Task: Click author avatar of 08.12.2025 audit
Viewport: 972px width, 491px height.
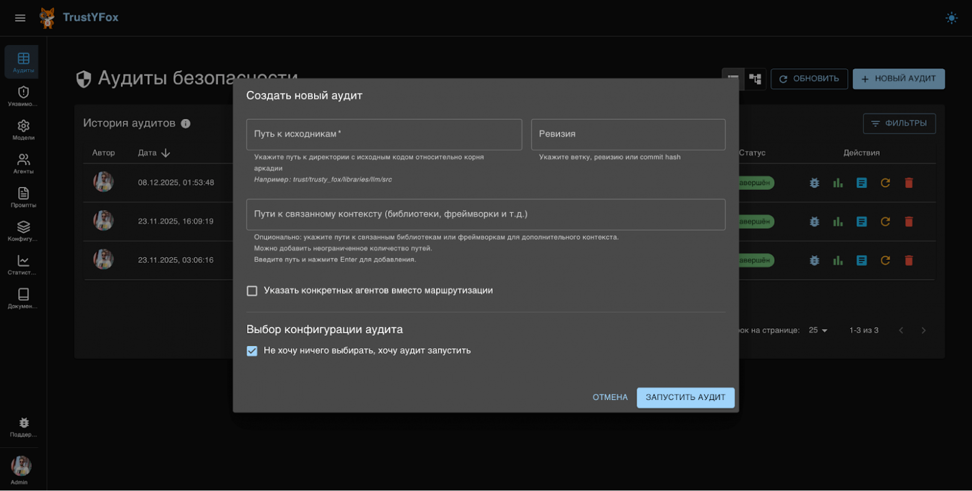Action: click(x=103, y=182)
